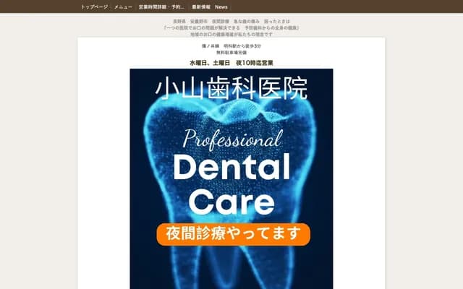Click the 小山歯科医院 title on banner
Viewport: 463px width, 289px height.
click(231, 88)
